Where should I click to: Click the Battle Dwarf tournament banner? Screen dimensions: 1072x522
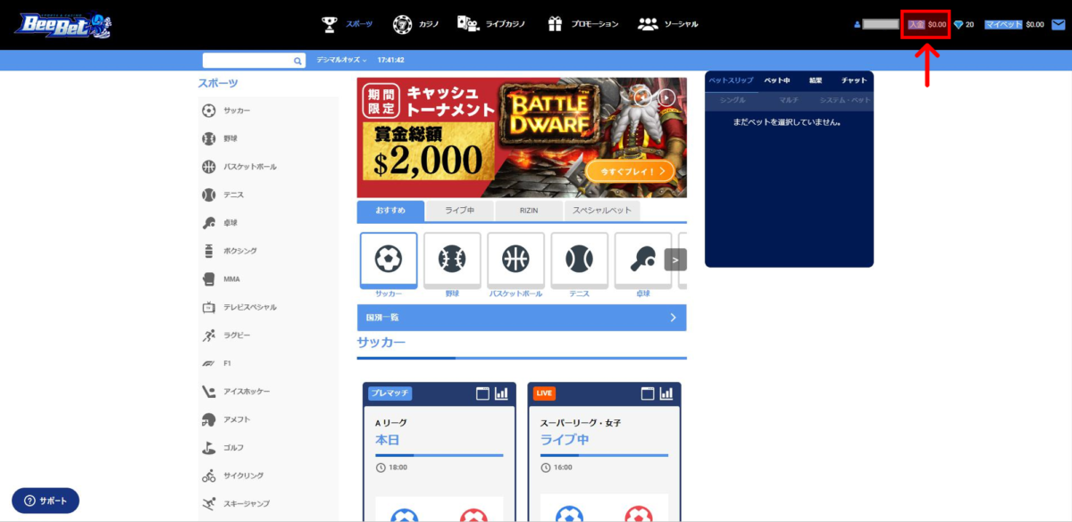pyautogui.click(x=522, y=137)
